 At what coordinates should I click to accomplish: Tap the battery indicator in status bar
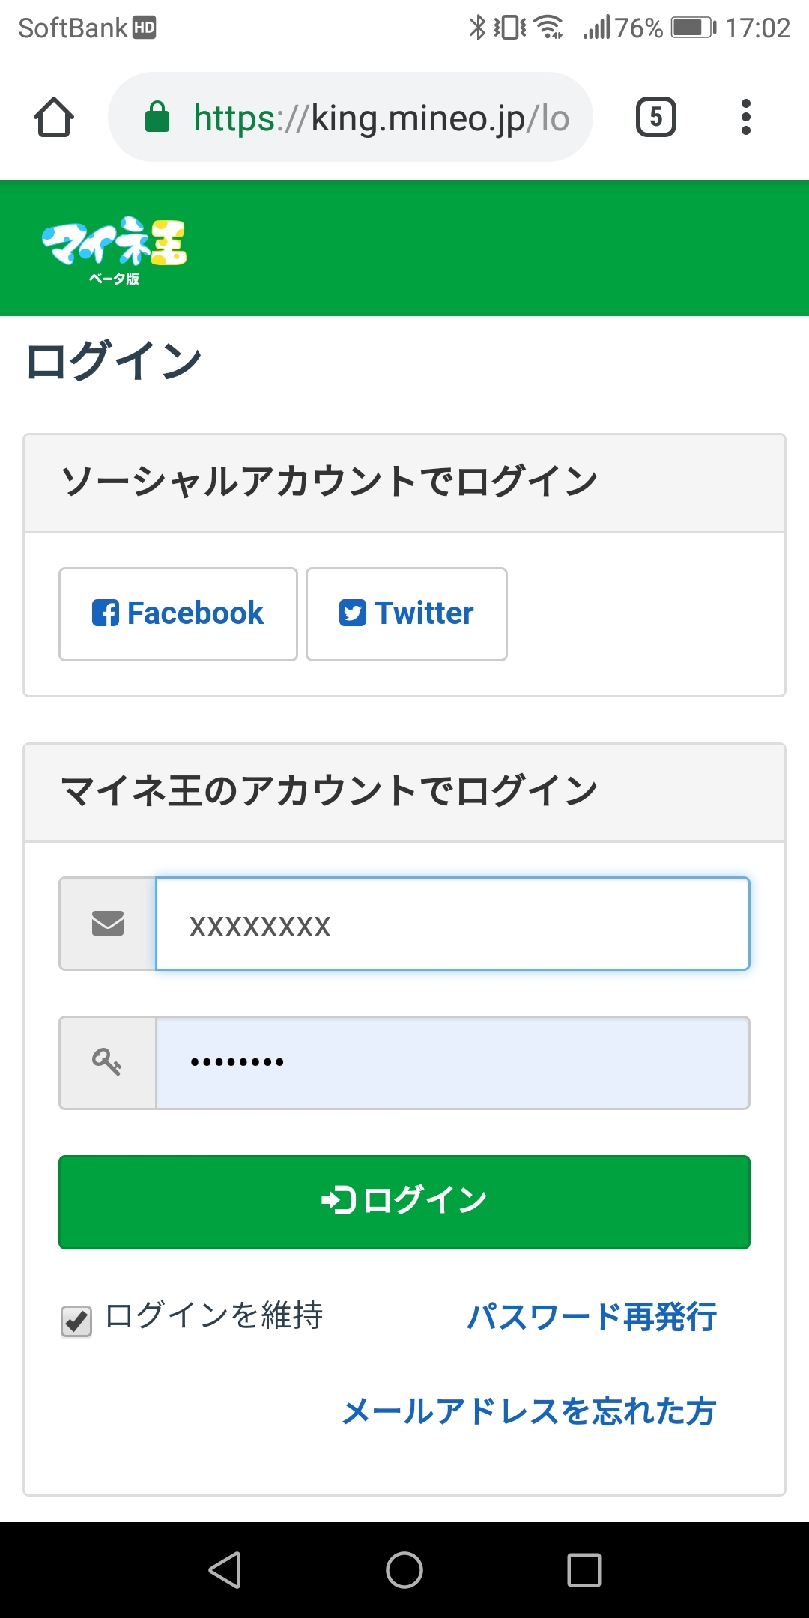[693, 28]
